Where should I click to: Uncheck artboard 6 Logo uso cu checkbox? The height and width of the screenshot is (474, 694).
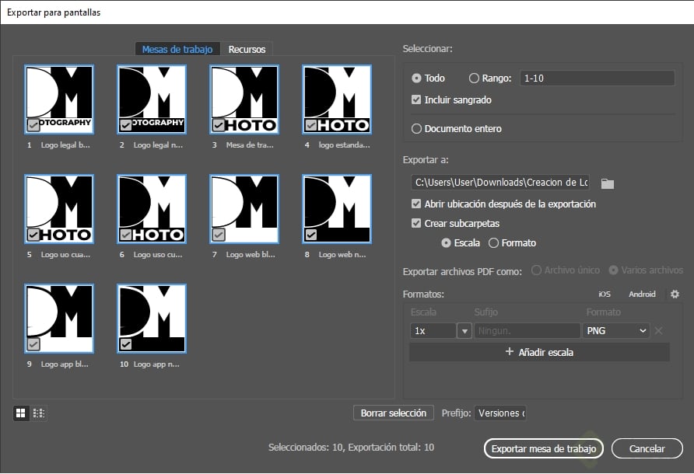coord(126,235)
